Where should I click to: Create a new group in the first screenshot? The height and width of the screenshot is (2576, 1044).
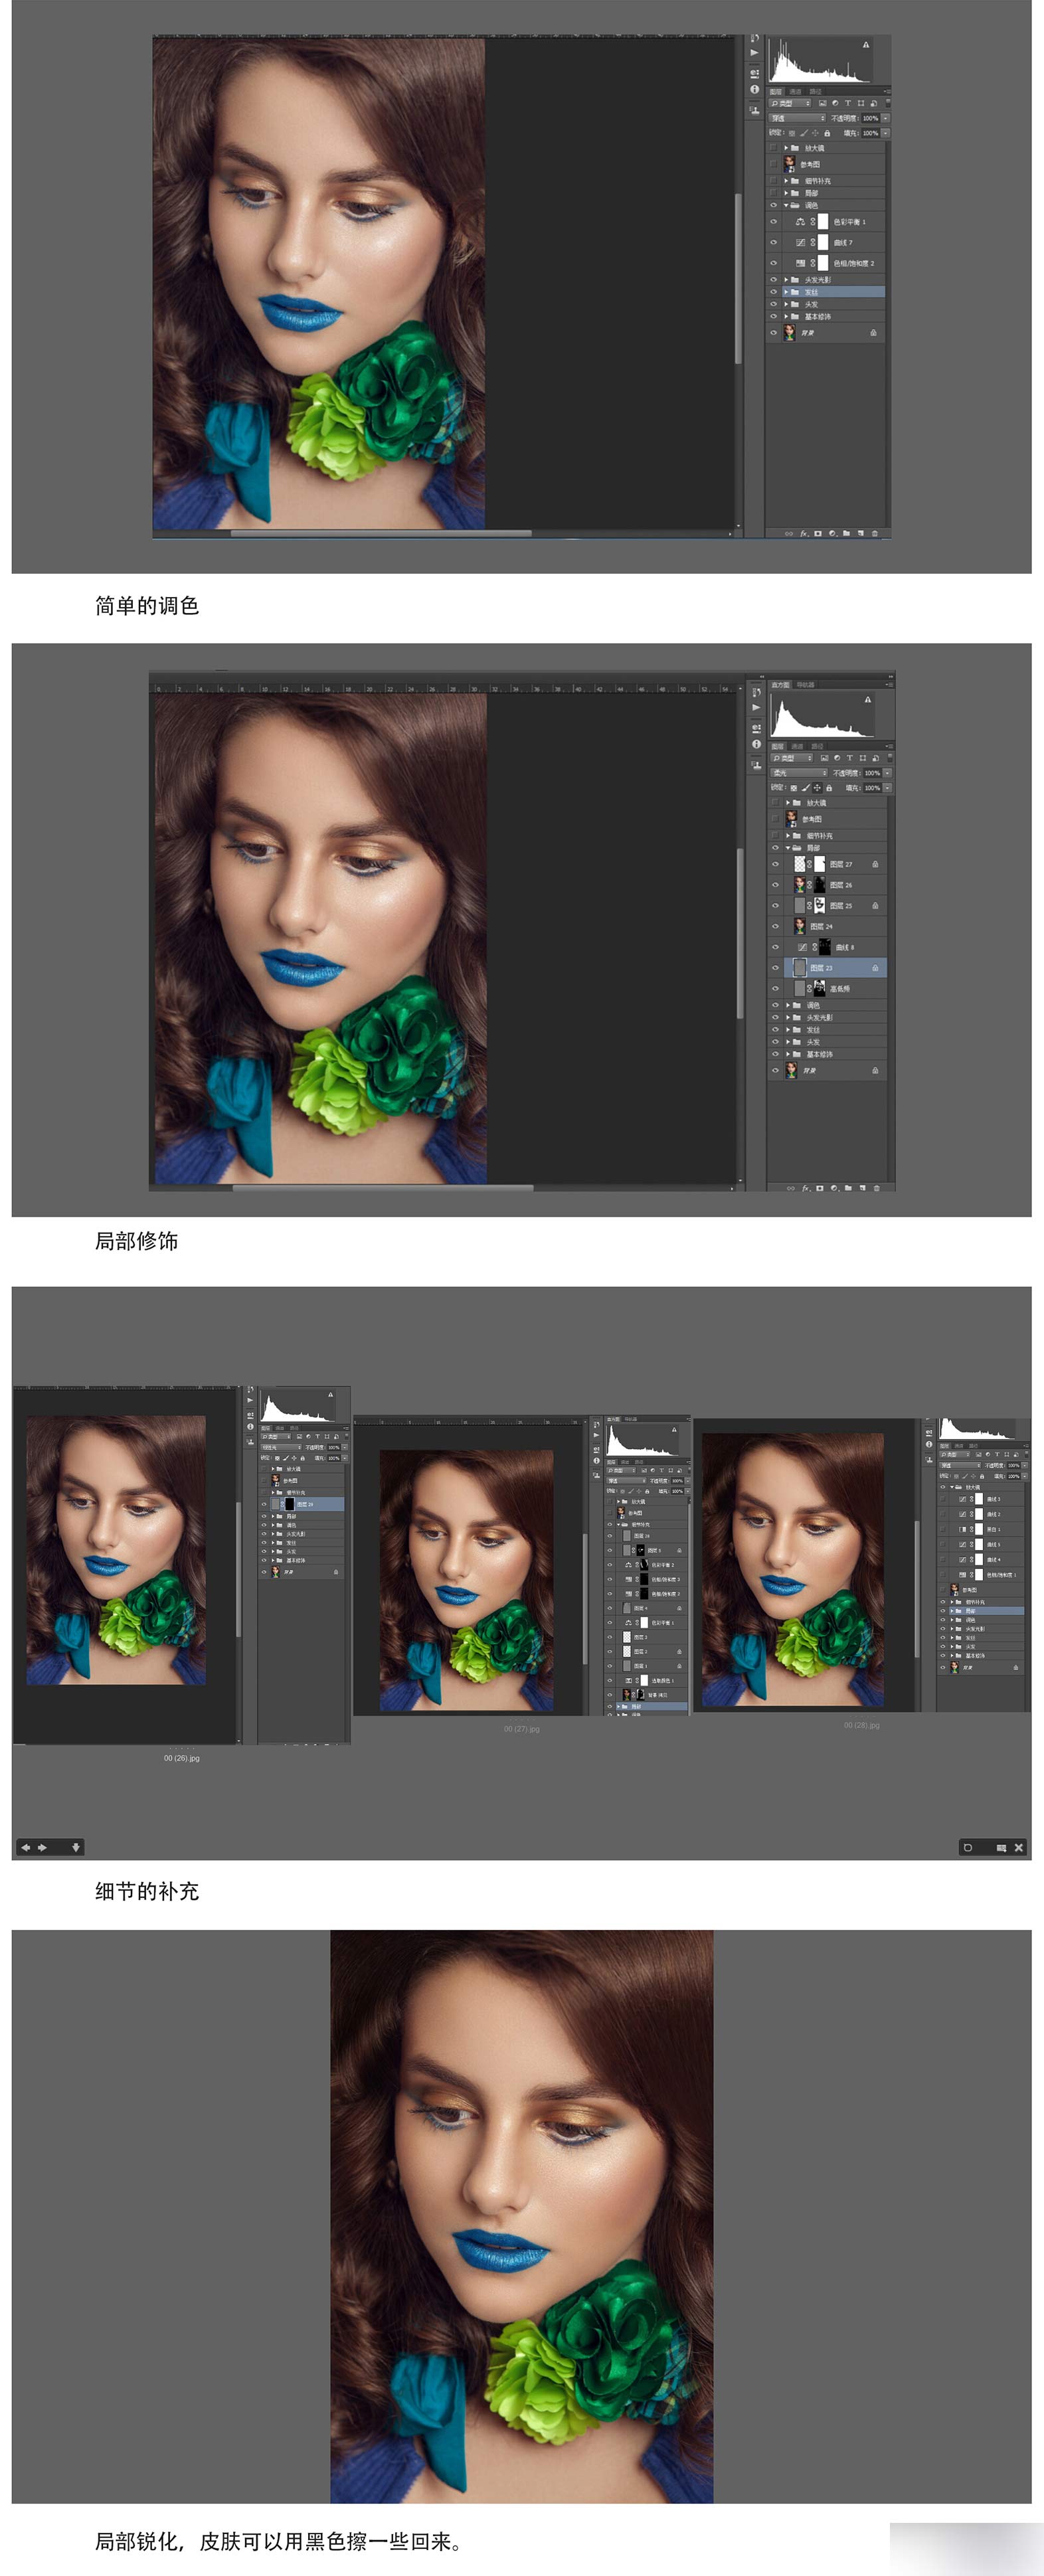(846, 533)
